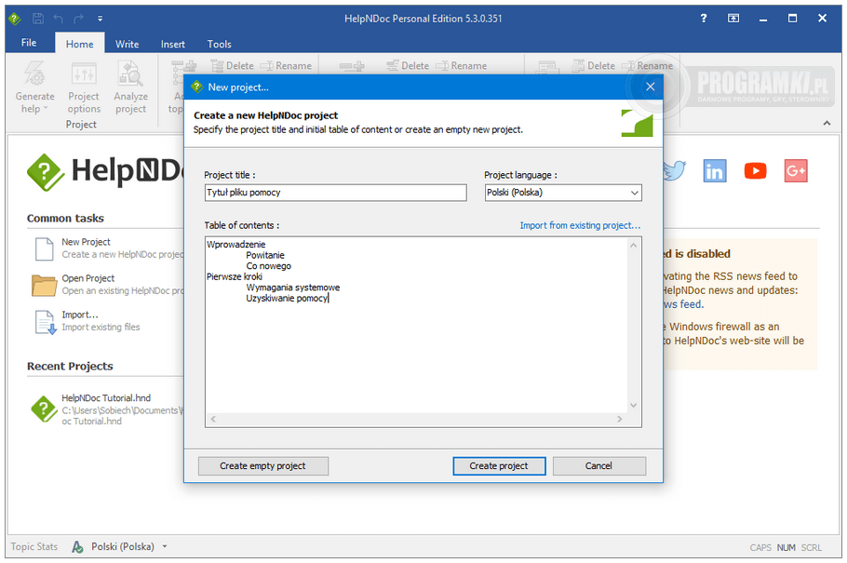Open the Polski (Polska) status bar language dropdown

coord(128,547)
